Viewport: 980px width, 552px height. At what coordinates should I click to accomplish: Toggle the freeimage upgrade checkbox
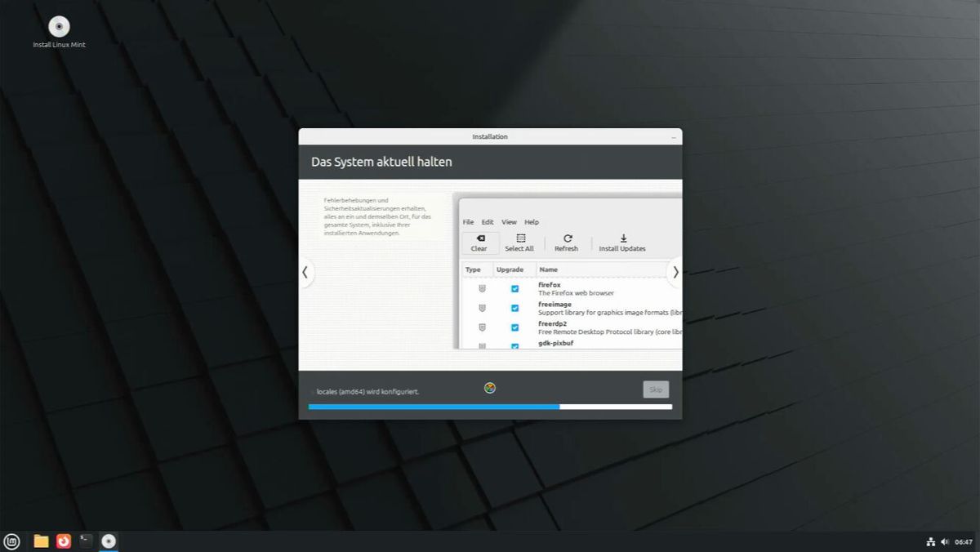pyautogui.click(x=514, y=309)
